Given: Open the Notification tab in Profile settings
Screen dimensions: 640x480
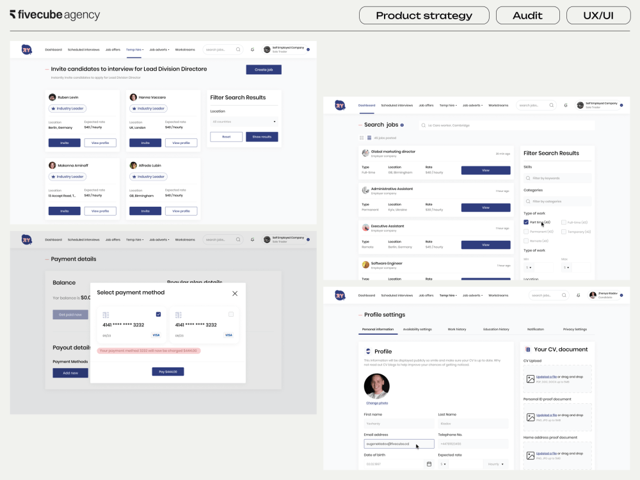Looking at the screenshot, I should [x=536, y=329].
